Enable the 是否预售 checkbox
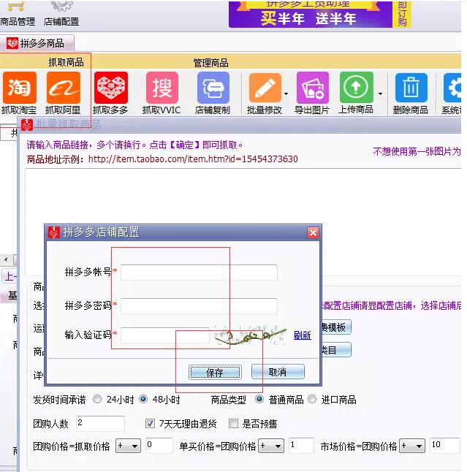The height and width of the screenshot is (472, 467). [233, 424]
